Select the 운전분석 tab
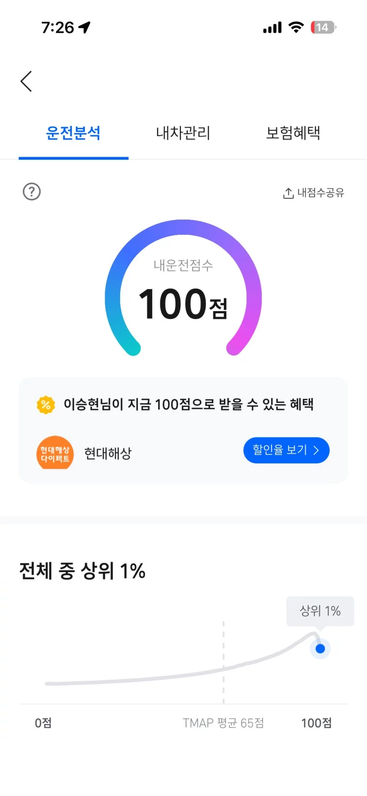367x796 pixels. (73, 133)
